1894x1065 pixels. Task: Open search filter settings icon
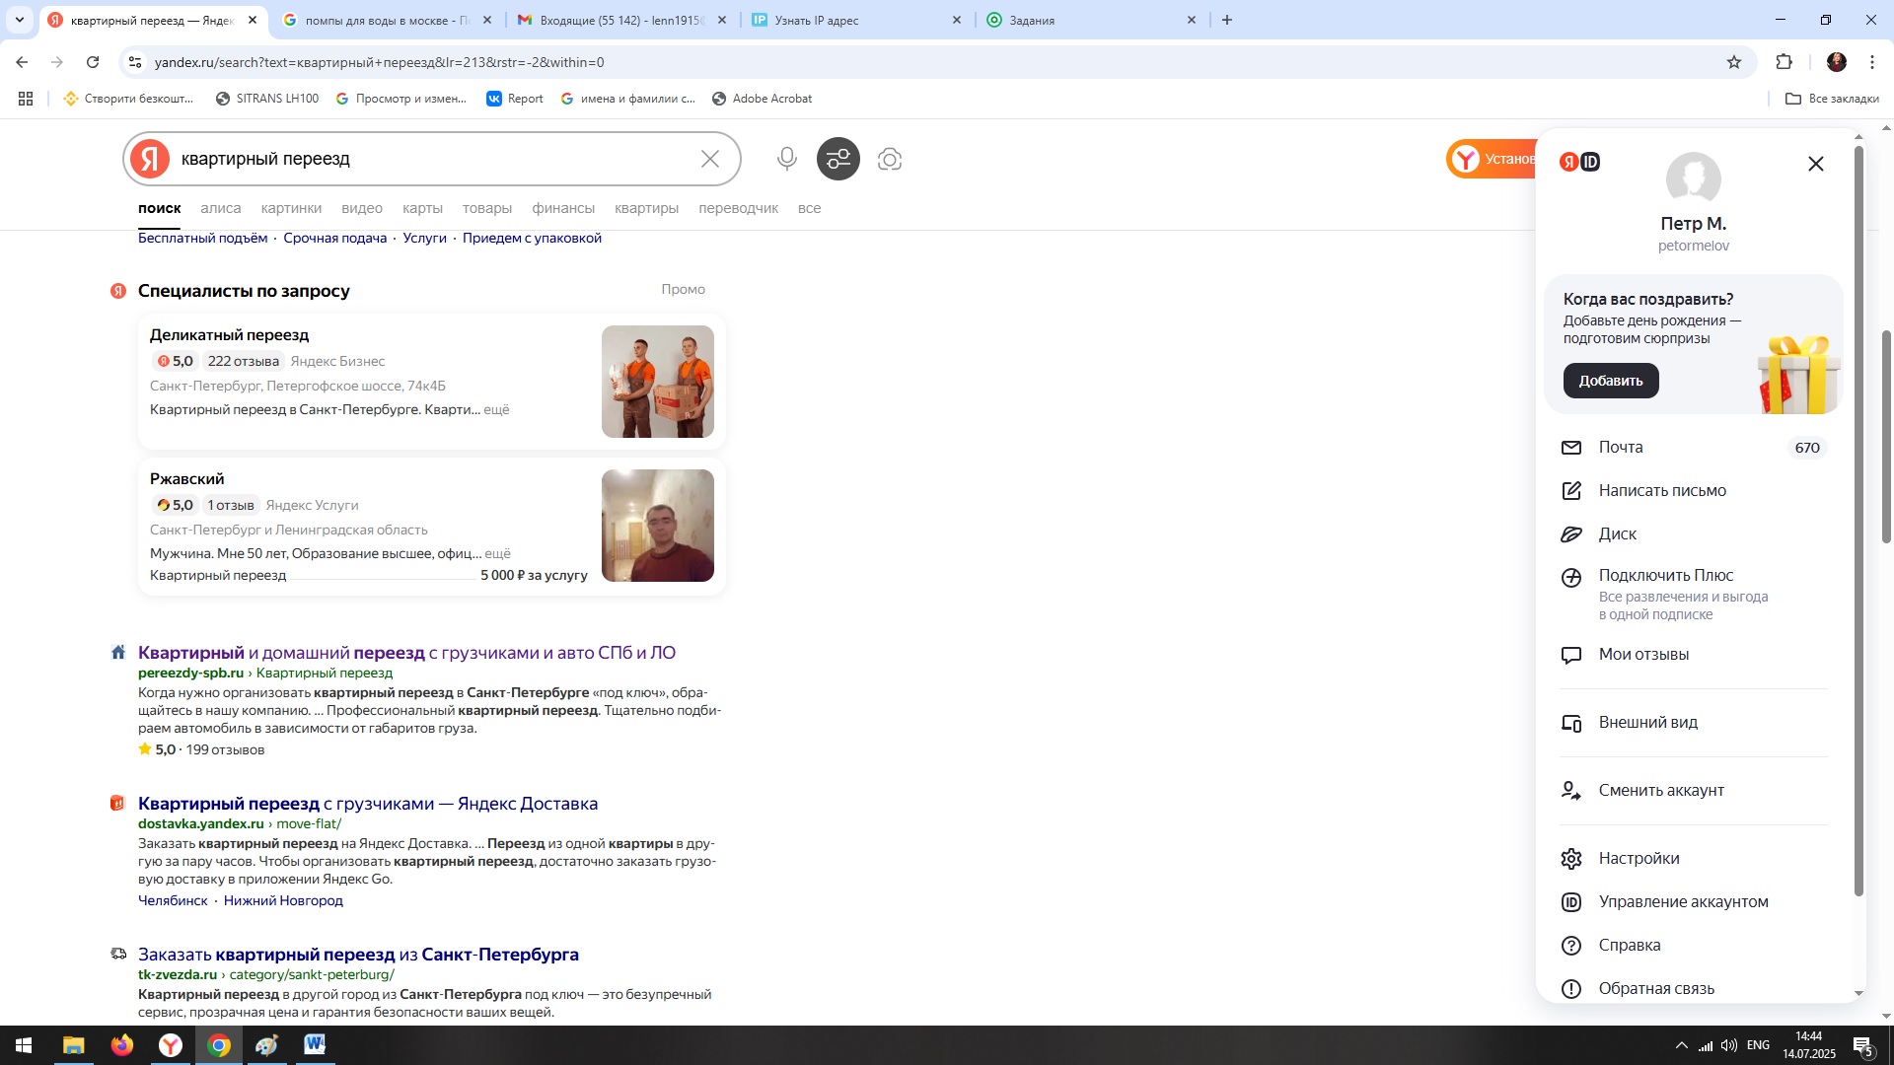point(838,159)
